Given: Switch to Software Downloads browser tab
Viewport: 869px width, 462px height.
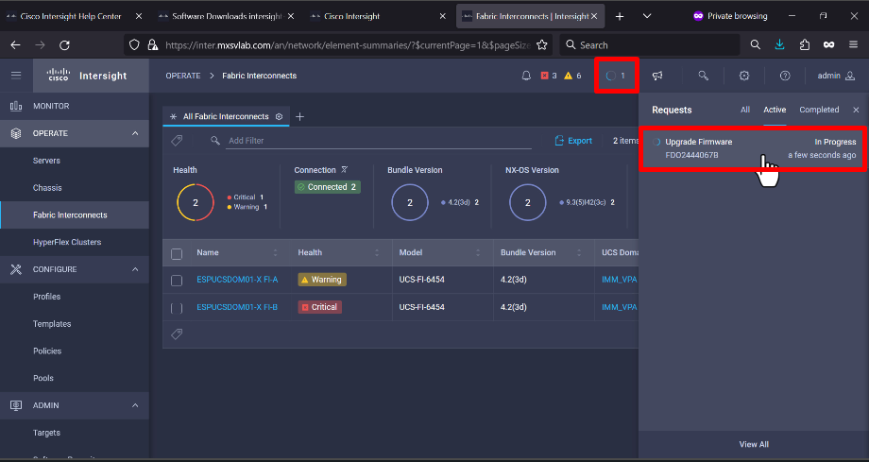Looking at the screenshot, I should click(226, 16).
